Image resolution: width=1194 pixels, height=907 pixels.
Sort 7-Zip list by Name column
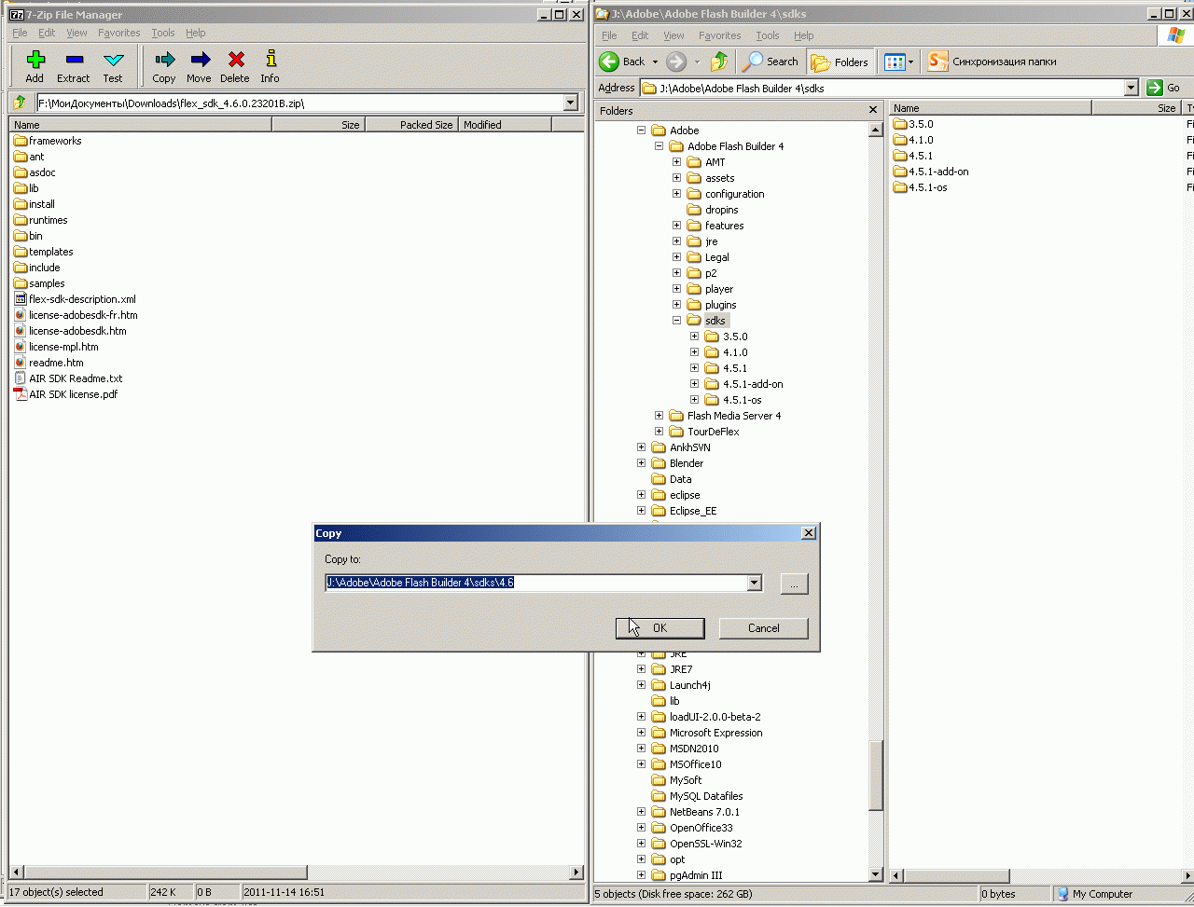[x=140, y=124]
